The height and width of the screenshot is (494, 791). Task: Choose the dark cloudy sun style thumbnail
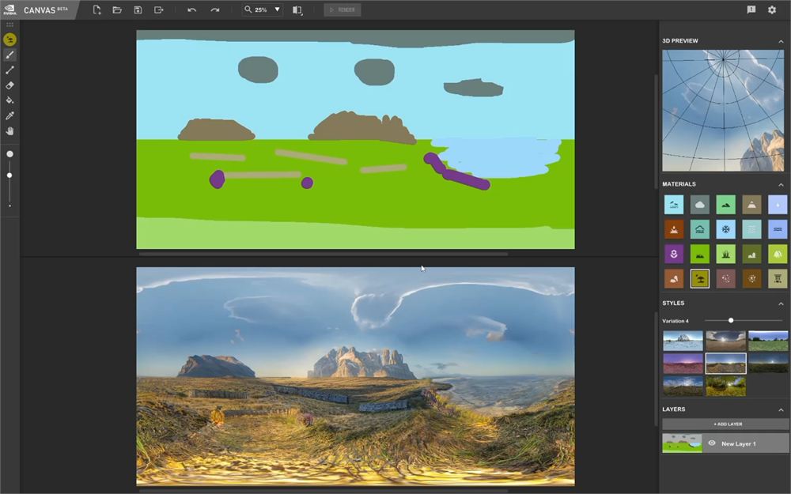725,341
